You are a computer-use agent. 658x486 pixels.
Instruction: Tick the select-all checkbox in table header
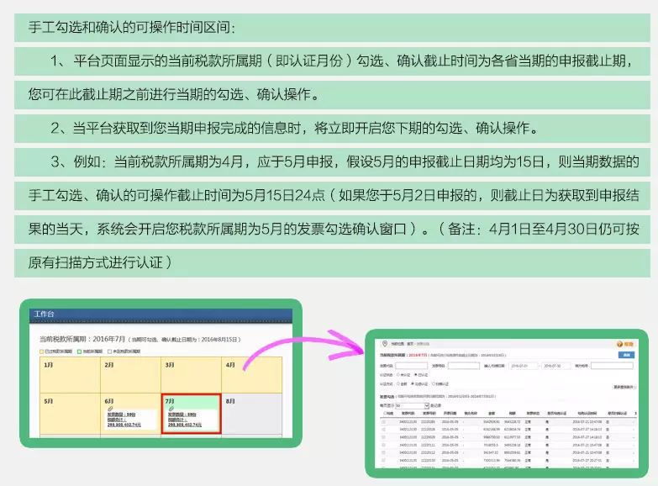click(x=384, y=413)
